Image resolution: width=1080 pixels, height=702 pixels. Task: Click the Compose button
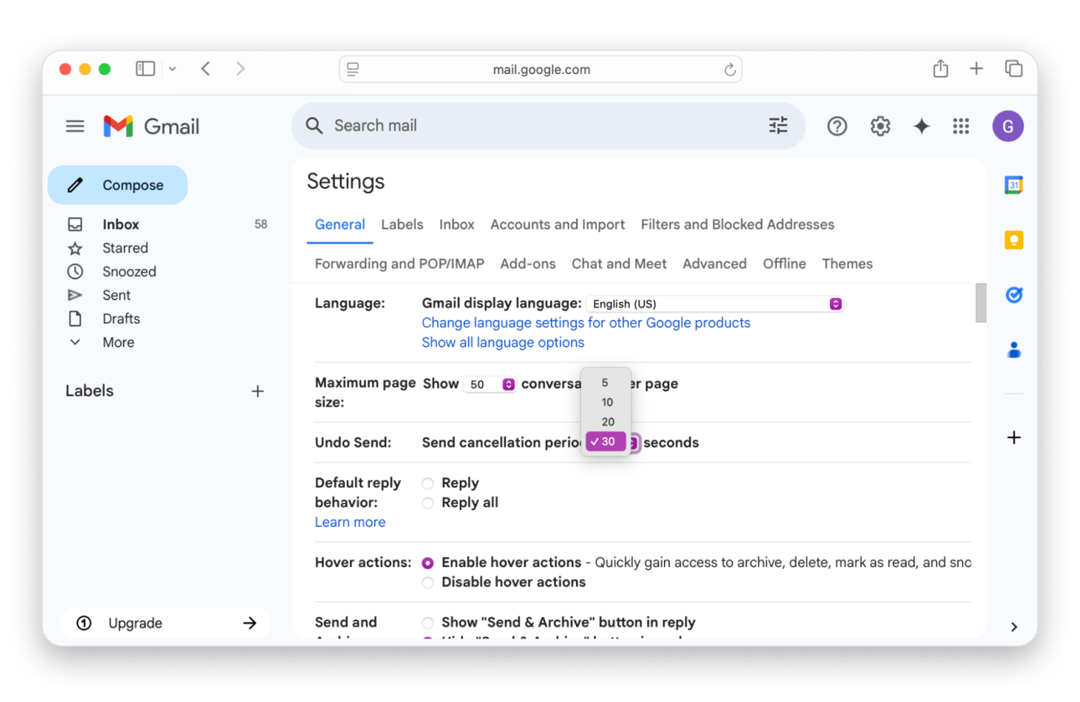point(118,185)
